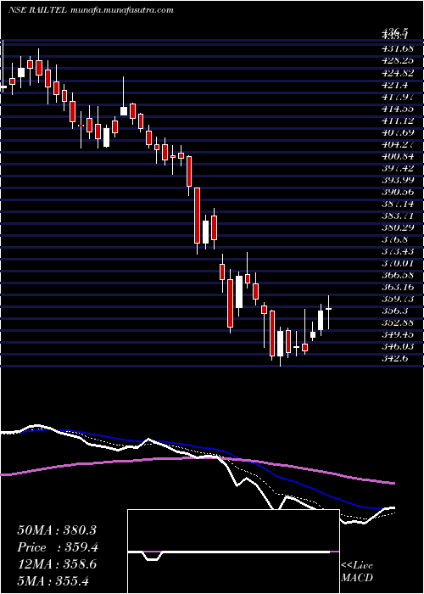The height and width of the screenshot is (594, 424).
Task: Select the 383.71 price level label
Action: tap(399, 216)
